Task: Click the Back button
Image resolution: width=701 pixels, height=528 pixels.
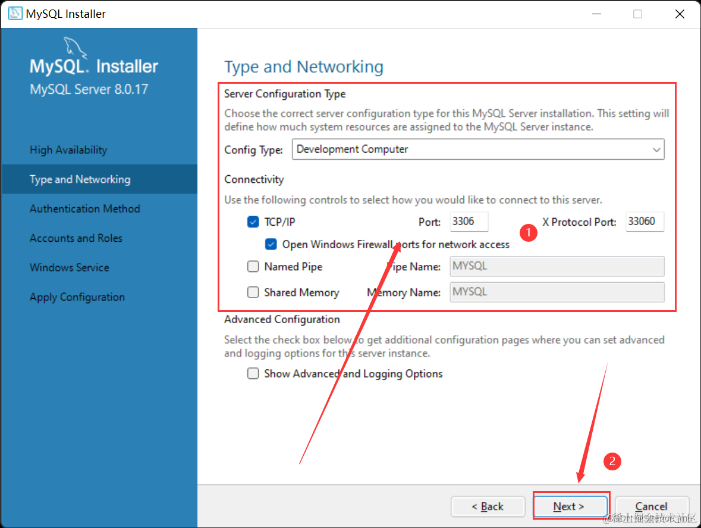Action: (x=488, y=506)
